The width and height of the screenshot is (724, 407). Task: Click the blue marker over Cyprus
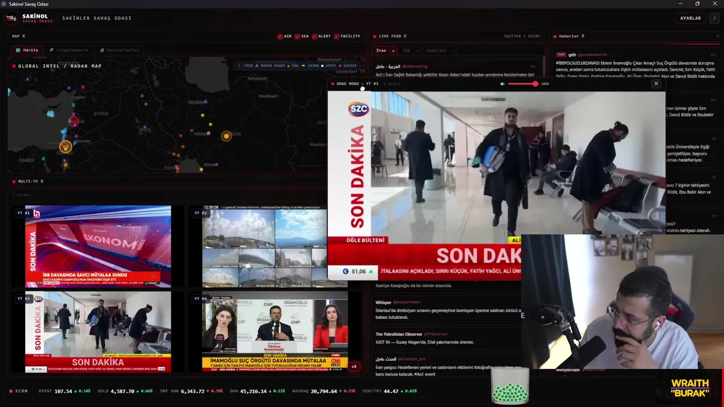tap(50, 114)
